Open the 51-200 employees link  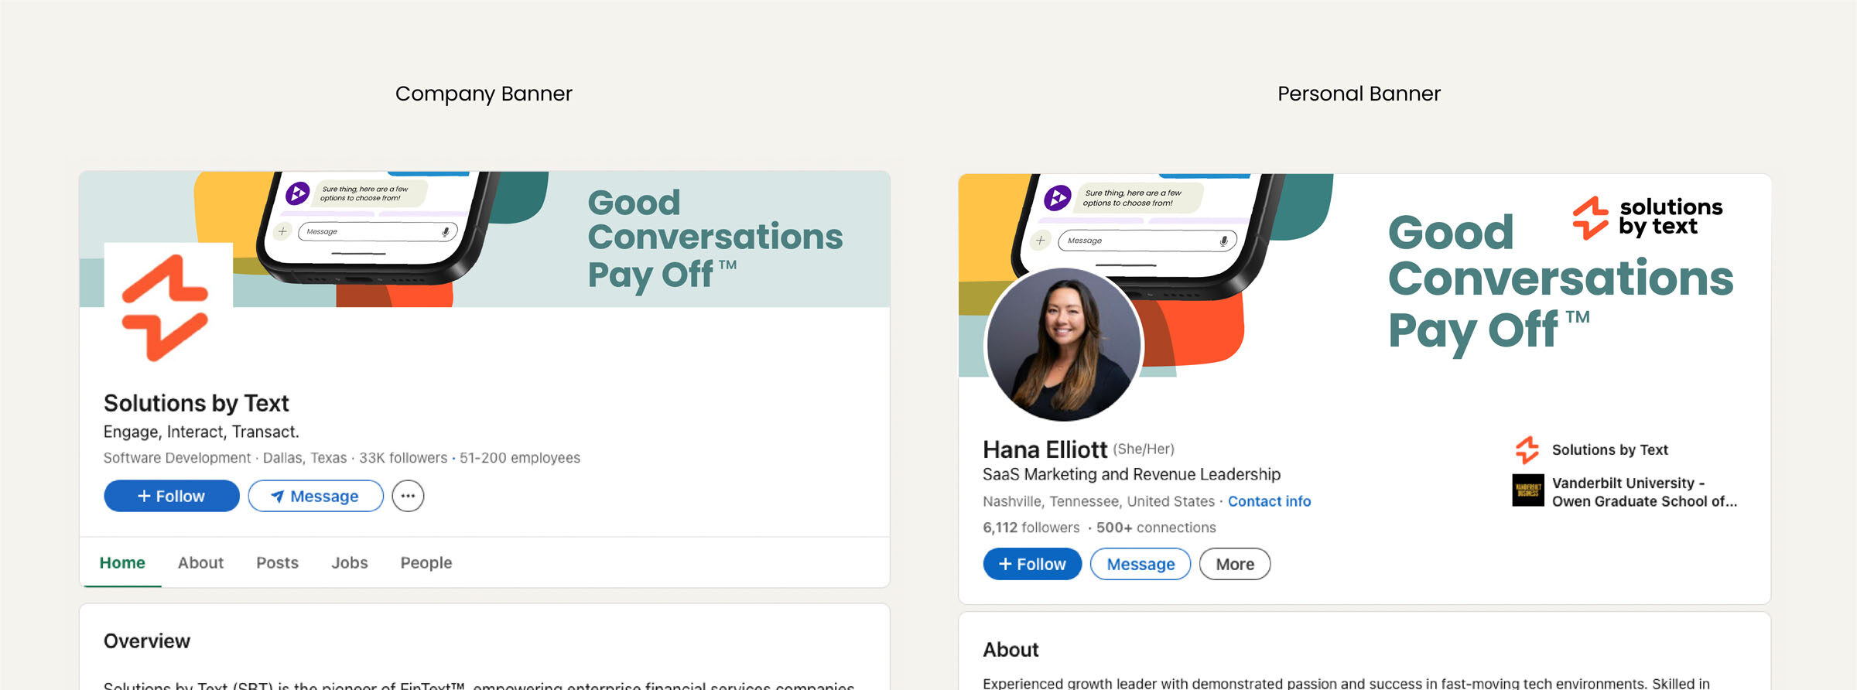point(519,458)
